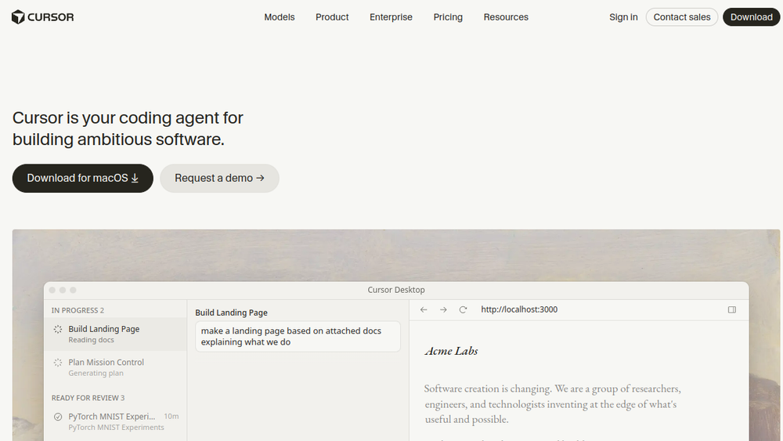Click the Acme Labs heading in preview
This screenshot has height=441, width=783.
click(452, 351)
